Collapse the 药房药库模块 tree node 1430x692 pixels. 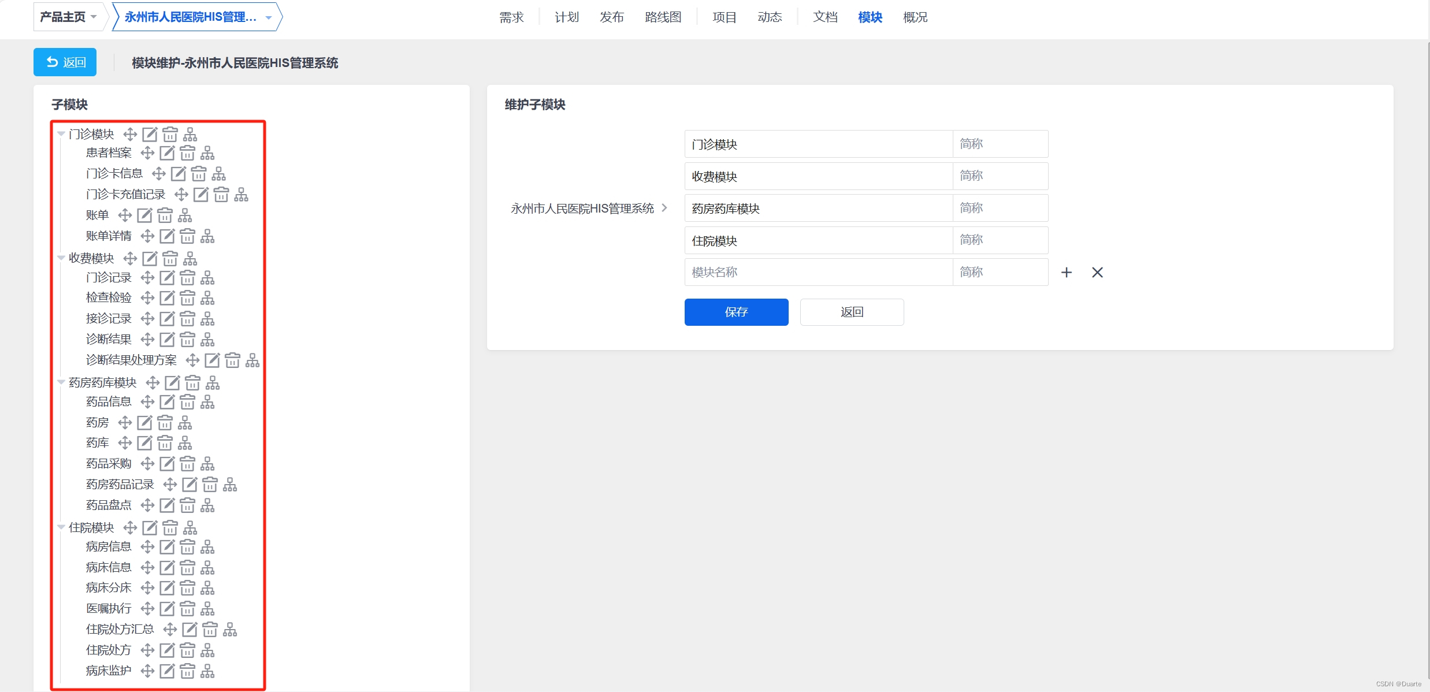(x=61, y=382)
